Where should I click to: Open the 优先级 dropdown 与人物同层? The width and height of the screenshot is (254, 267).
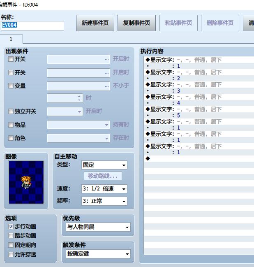click(98, 227)
